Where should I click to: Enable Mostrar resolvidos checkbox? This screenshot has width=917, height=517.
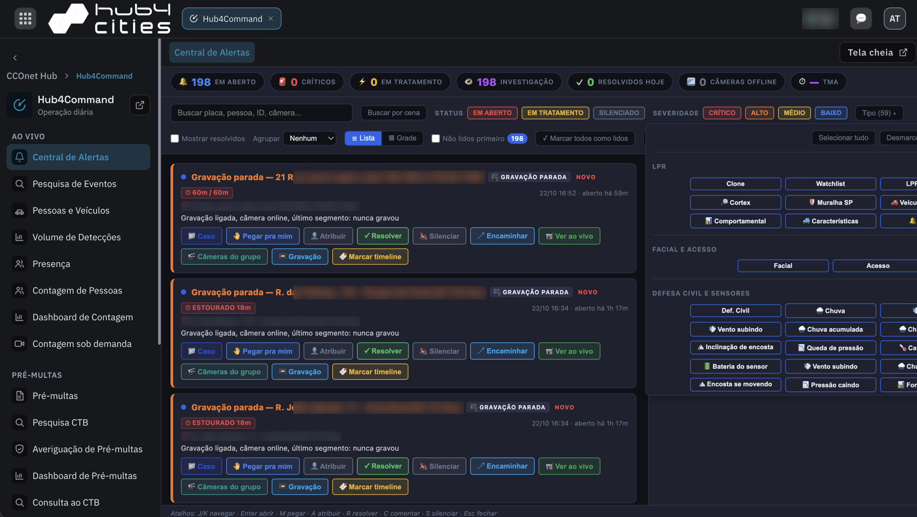pos(175,138)
